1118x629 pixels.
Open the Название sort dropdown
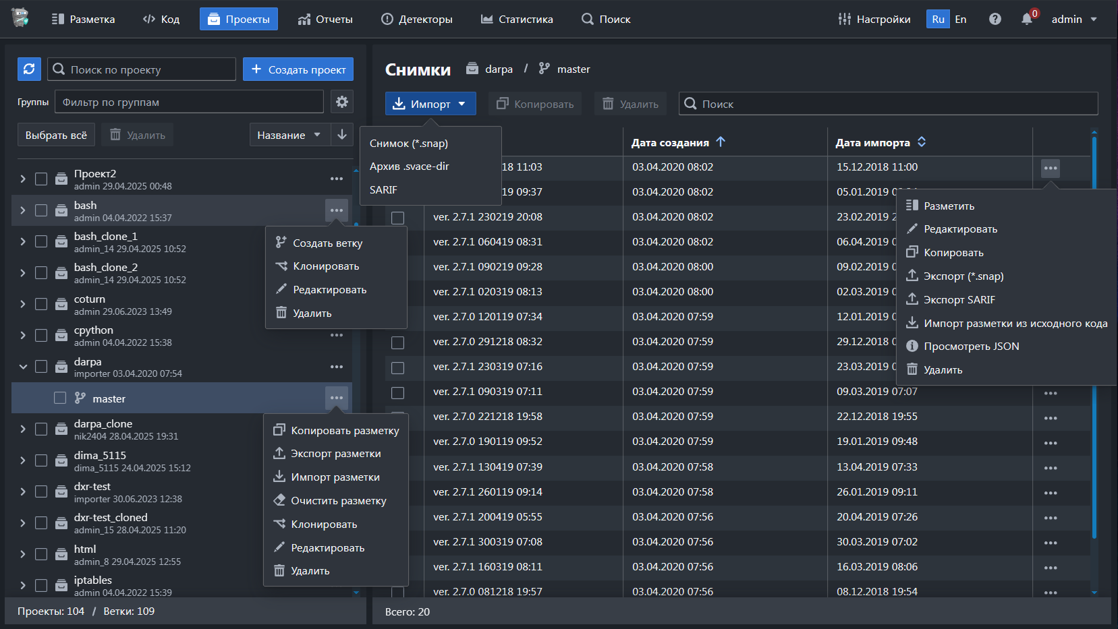(x=289, y=135)
